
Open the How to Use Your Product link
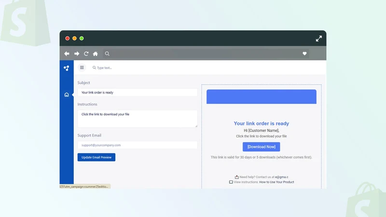coord(276,182)
